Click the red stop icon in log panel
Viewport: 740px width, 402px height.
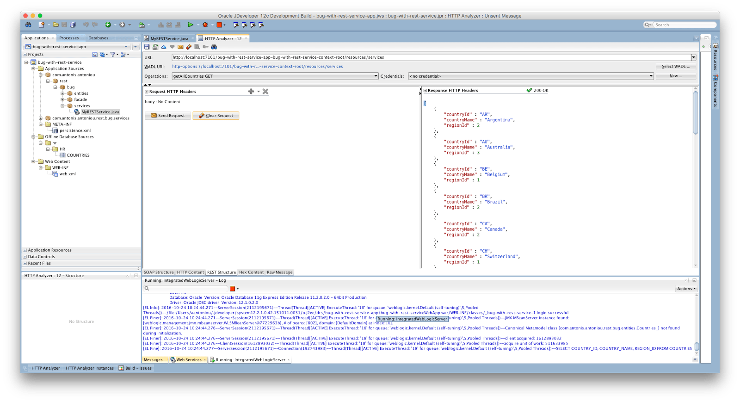[232, 289]
